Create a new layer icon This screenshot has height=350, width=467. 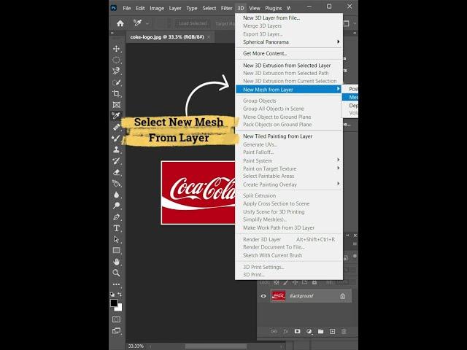tap(332, 331)
